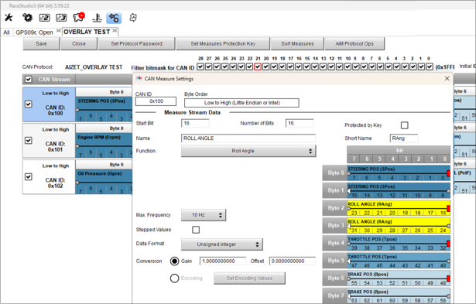Toggle filter bitmask bit 21 checkbox
This screenshot has height=304, width=476.
pos(258,67)
